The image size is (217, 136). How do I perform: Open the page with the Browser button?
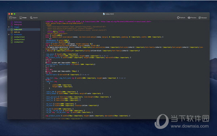pos(203,18)
